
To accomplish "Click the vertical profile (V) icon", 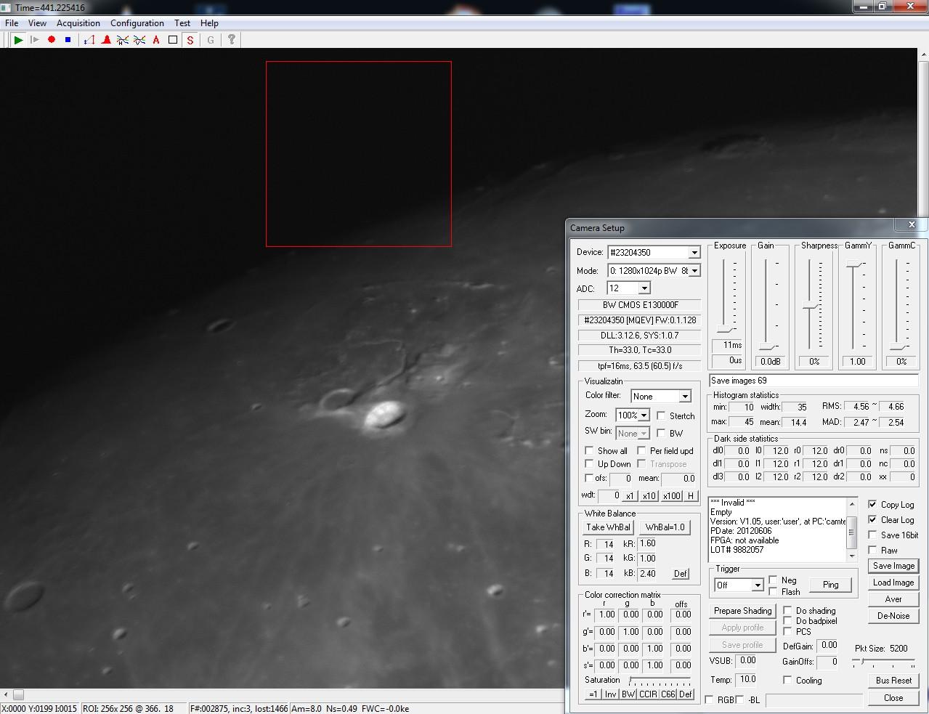I will 139,40.
